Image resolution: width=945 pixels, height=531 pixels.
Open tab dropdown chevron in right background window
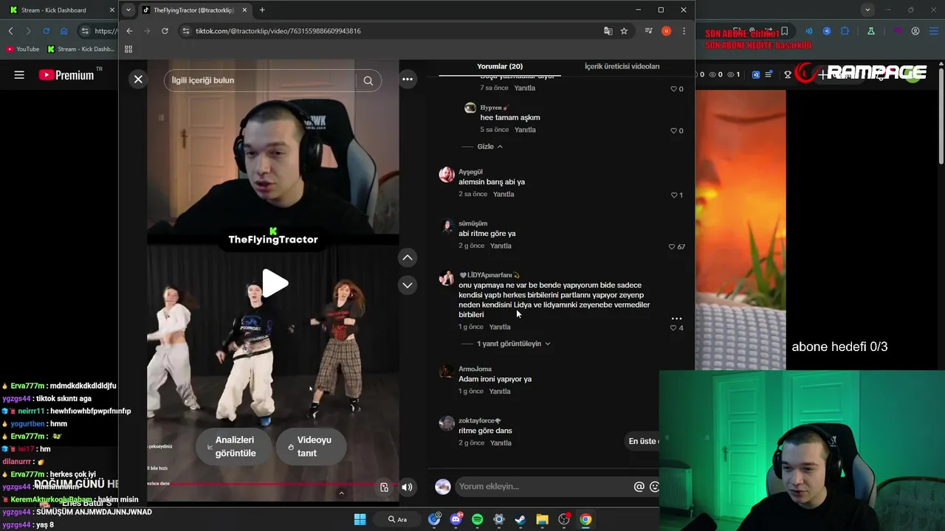tap(867, 10)
